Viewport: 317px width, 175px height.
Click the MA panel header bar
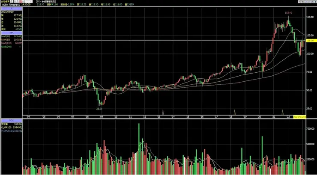[x=12, y=33]
